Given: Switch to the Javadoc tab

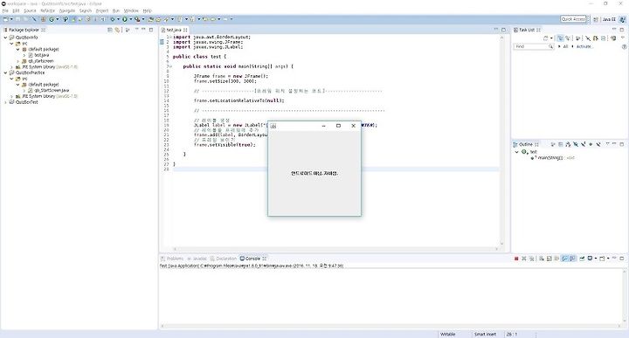Looking at the screenshot, I should pos(197,259).
